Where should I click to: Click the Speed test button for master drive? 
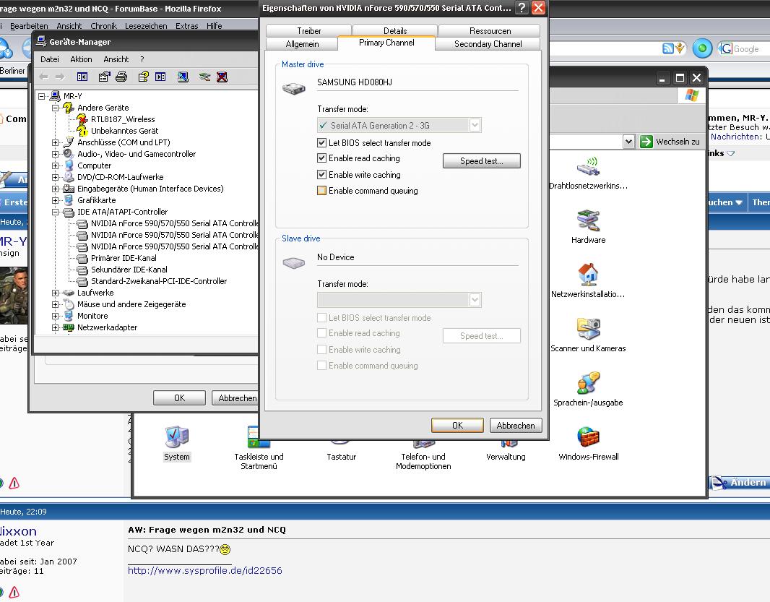pos(481,160)
